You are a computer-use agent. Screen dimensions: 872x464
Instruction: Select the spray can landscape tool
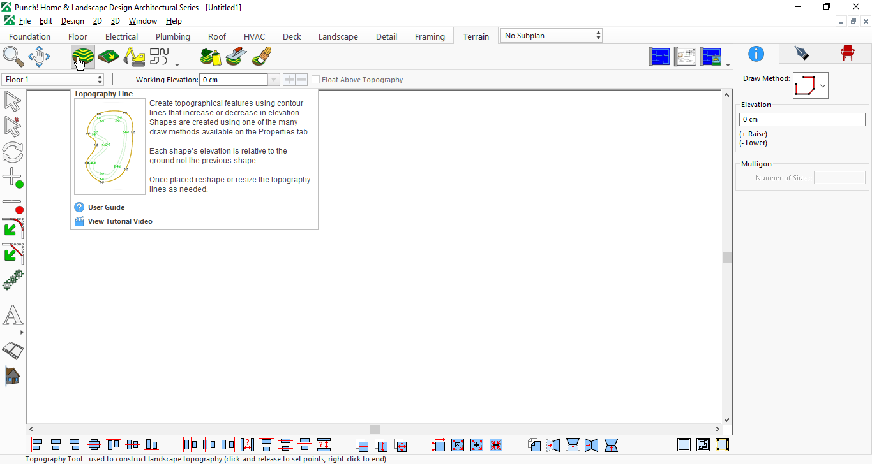pos(211,57)
